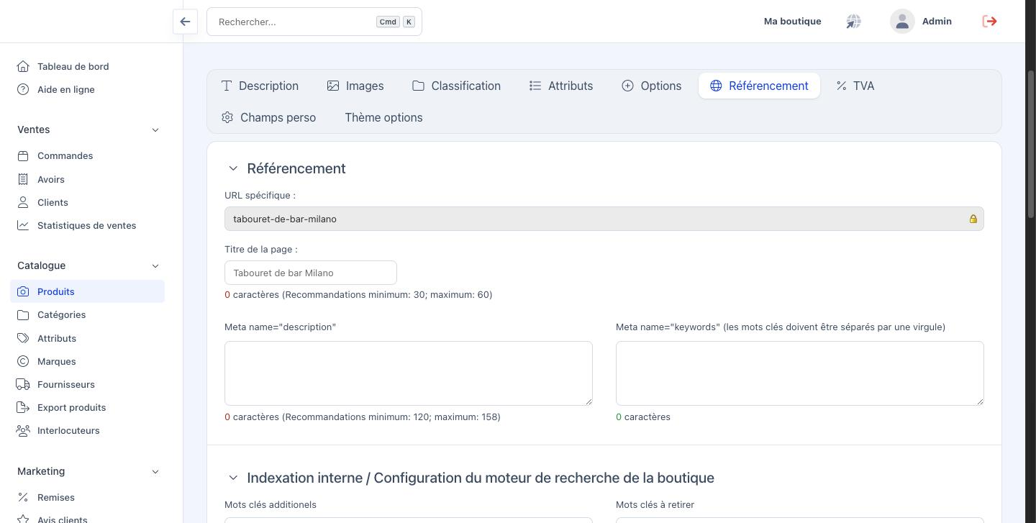Image resolution: width=1036 pixels, height=523 pixels.
Task: Click the Fournisseurs truck icon
Action: [x=23, y=384]
